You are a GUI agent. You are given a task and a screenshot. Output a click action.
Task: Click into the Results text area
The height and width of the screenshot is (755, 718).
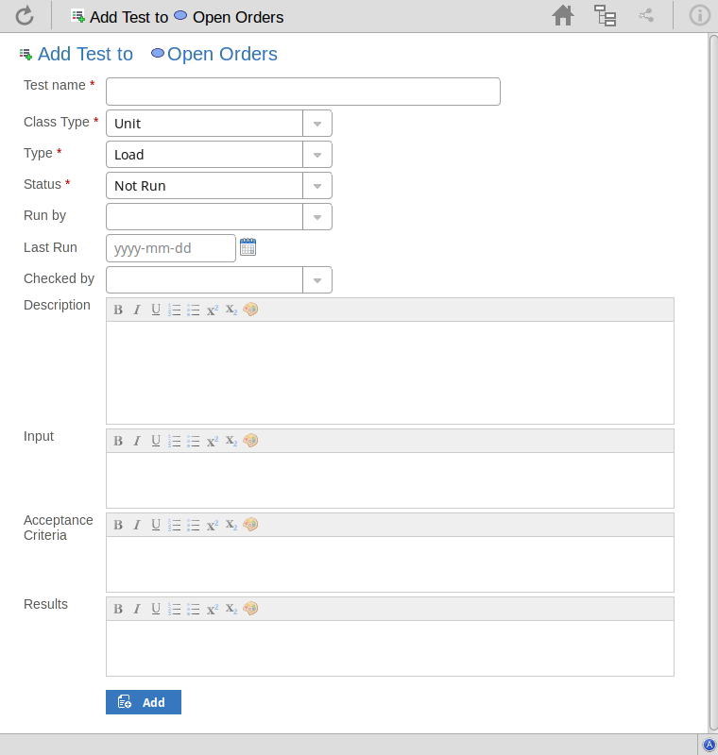(x=389, y=647)
